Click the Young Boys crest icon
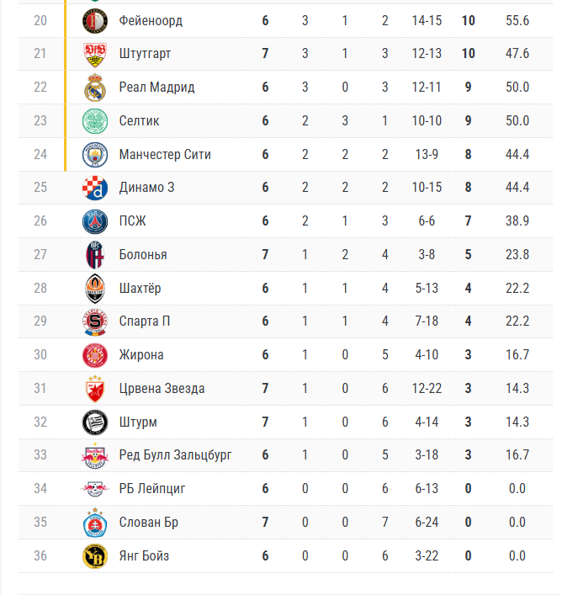The width and height of the screenshot is (562, 595). coord(95,556)
